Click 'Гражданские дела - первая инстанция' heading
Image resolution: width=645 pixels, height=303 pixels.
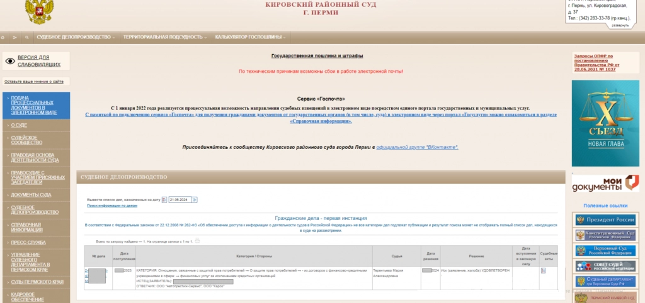click(321, 218)
